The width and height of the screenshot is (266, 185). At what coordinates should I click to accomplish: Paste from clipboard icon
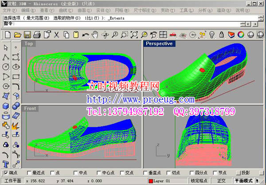[x=76, y=35]
